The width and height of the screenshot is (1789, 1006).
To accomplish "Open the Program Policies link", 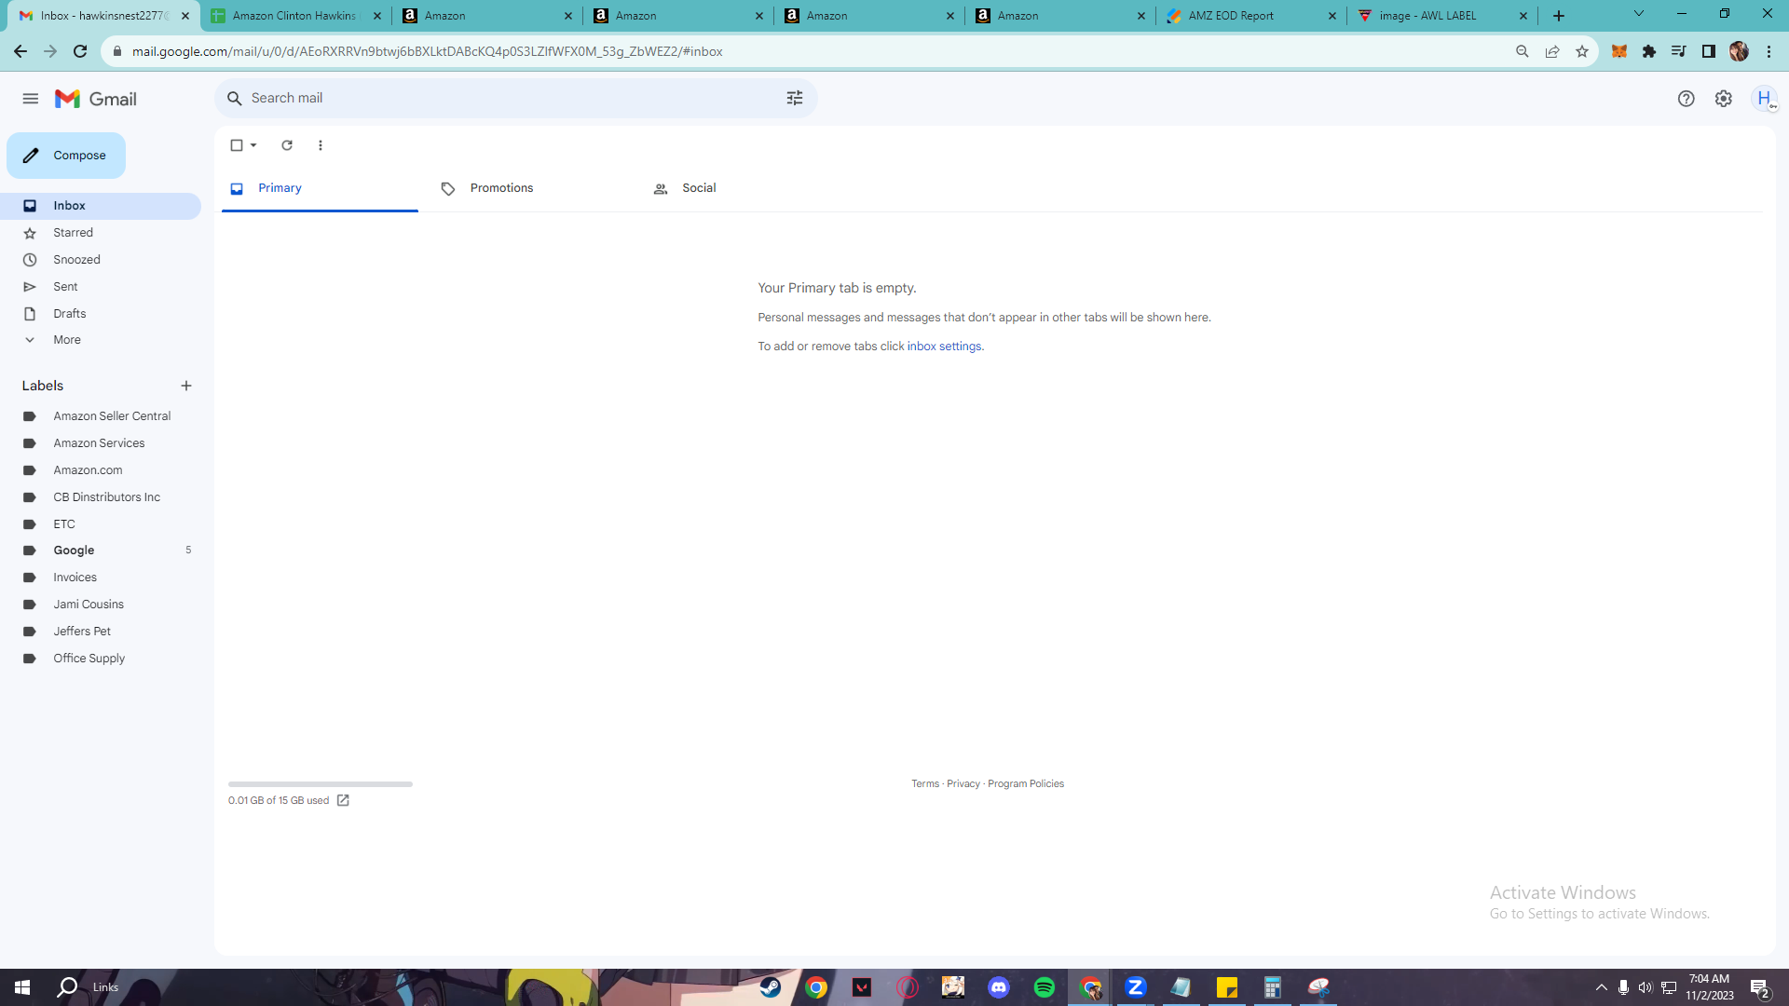I will [x=1026, y=784].
